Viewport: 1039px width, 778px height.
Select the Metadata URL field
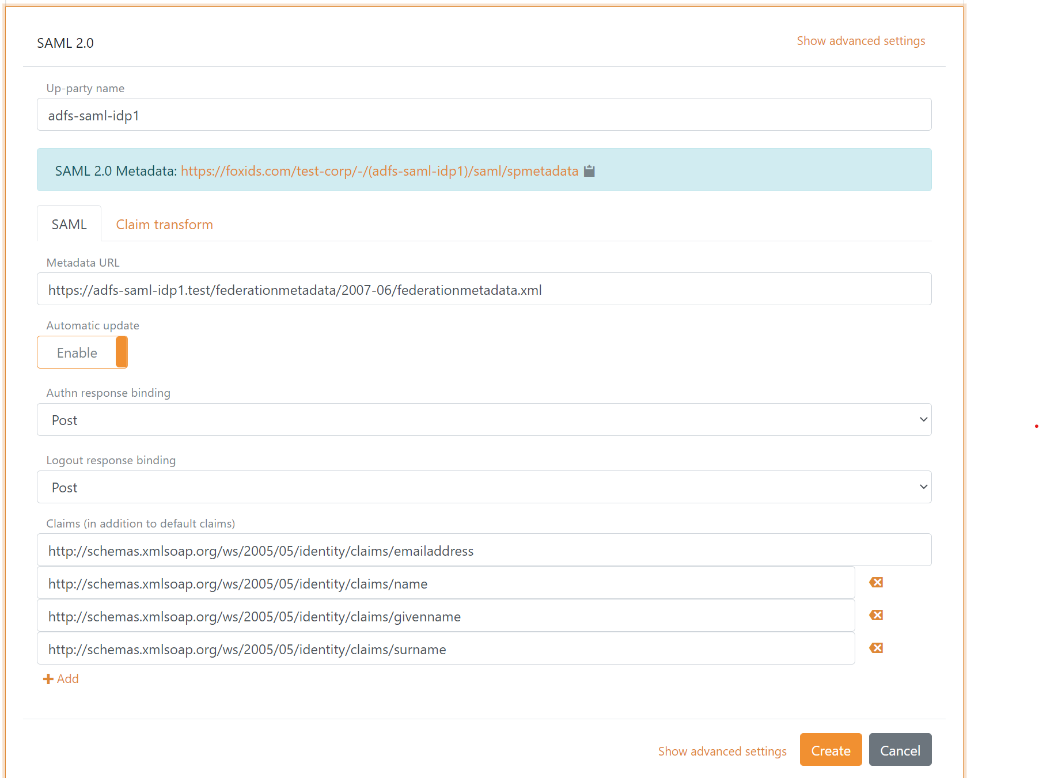pos(484,289)
